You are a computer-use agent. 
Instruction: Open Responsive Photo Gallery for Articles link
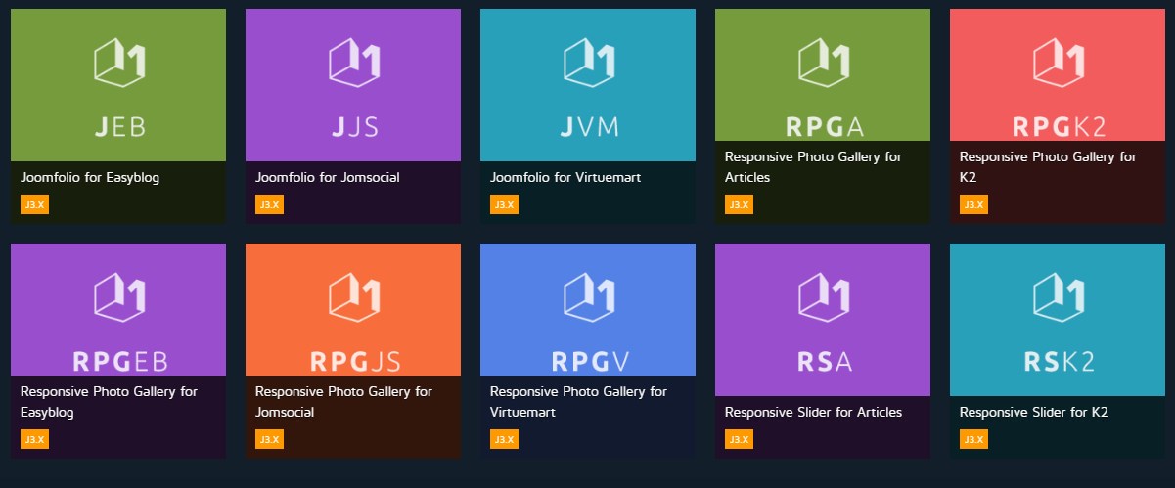click(x=813, y=166)
